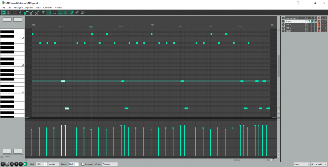The height and width of the screenshot is (167, 328).
Task: Expand motor track row arrow
Action: 283,31
